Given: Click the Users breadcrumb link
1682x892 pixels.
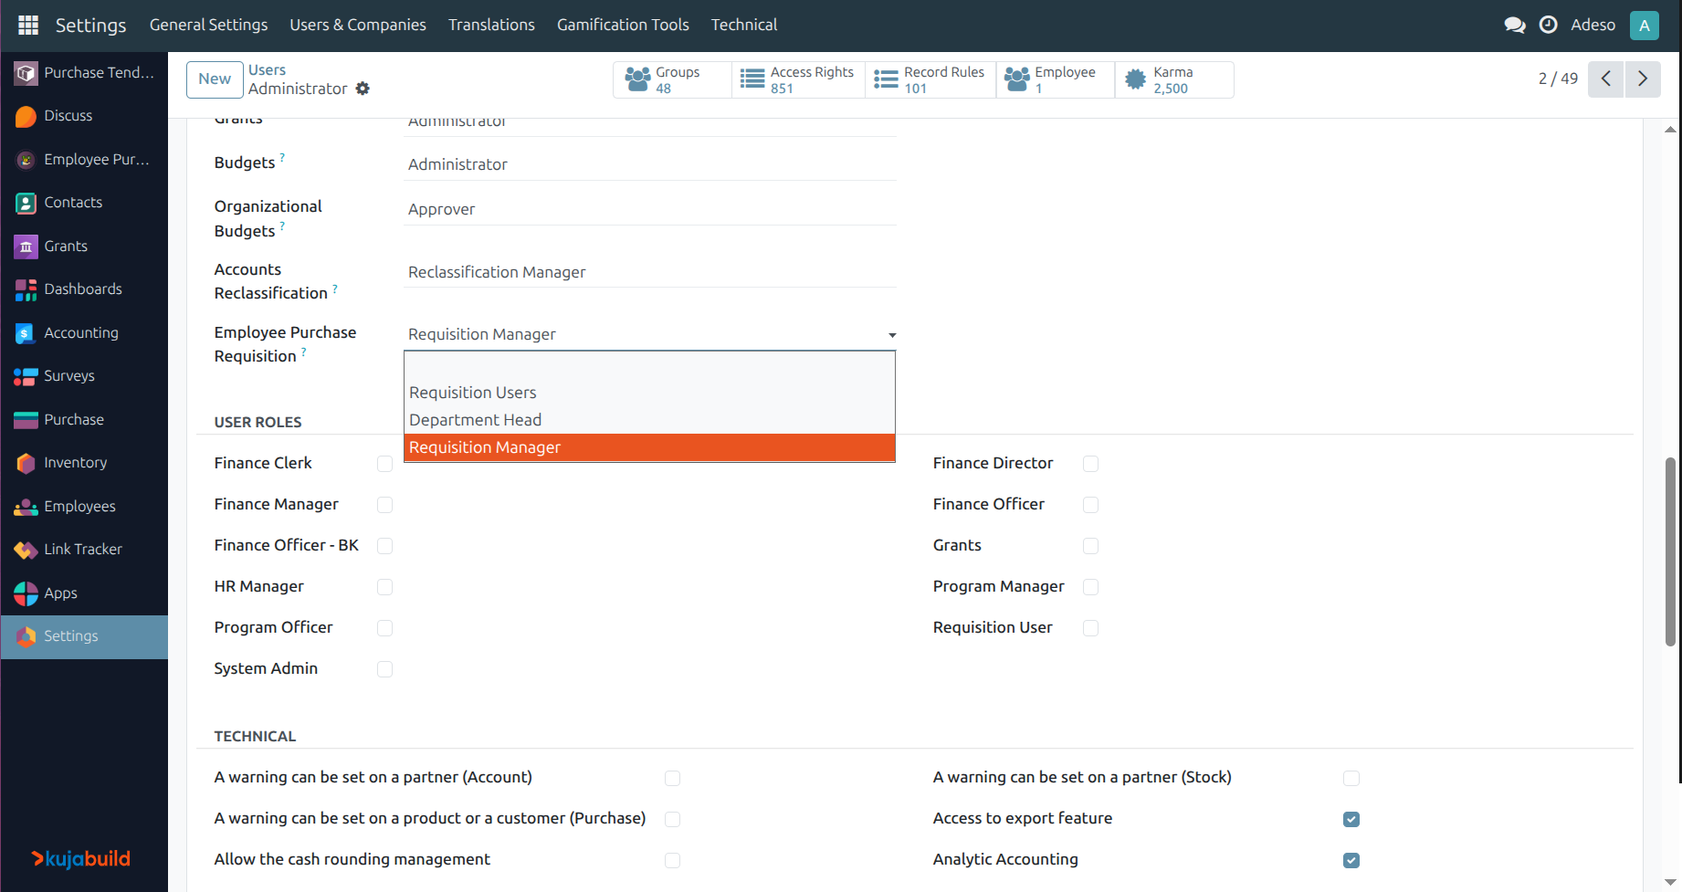Looking at the screenshot, I should [267, 70].
